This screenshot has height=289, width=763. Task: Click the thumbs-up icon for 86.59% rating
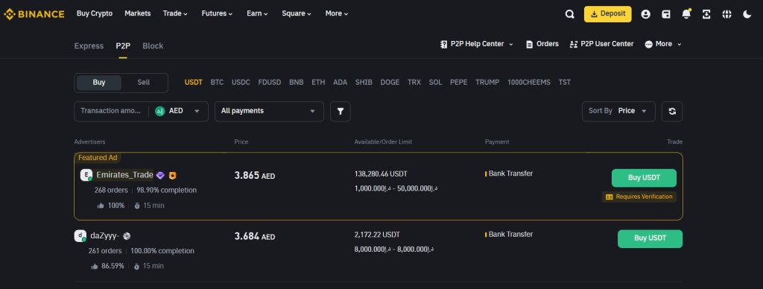click(x=95, y=267)
